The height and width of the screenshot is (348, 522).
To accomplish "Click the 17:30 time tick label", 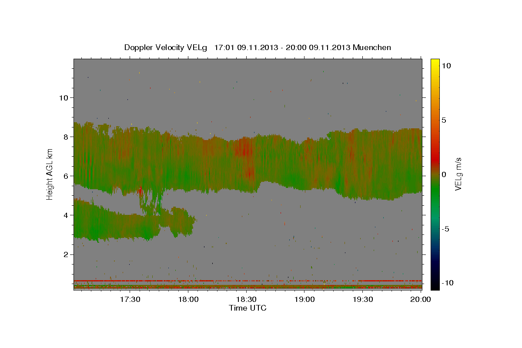I will coord(130,299).
